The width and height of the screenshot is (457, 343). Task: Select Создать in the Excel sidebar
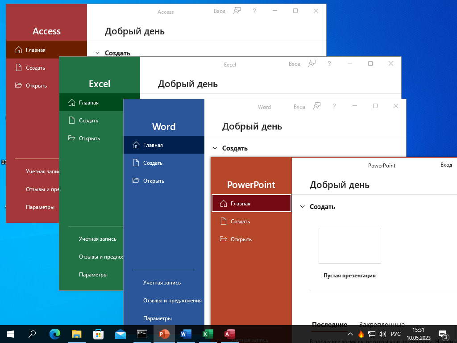[91, 121]
